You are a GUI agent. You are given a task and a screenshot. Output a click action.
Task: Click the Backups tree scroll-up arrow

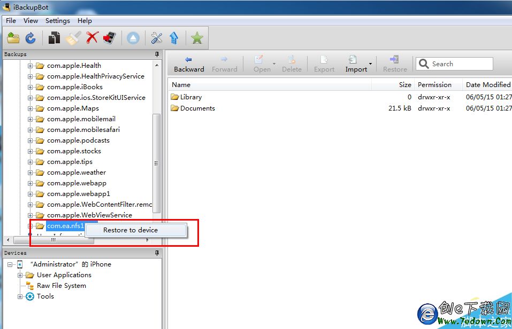[x=157, y=65]
